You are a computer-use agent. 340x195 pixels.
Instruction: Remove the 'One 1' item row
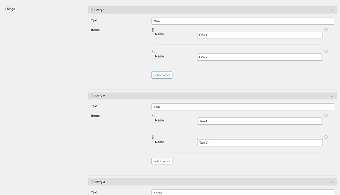pyautogui.click(x=326, y=30)
